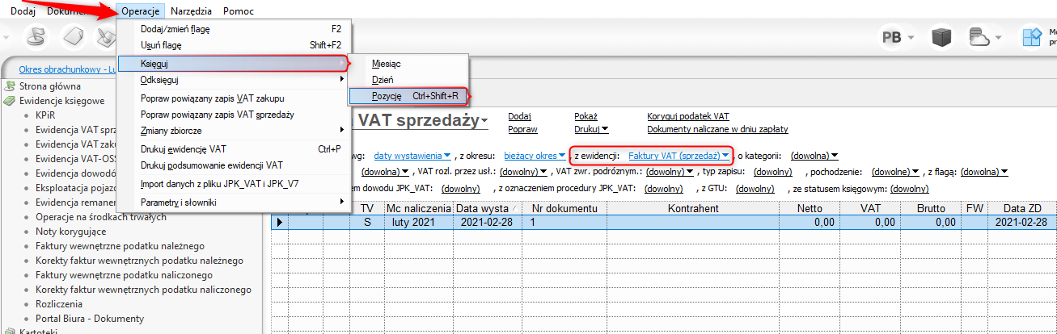This screenshot has height=334, width=1057.
Task: Open Portal Biura - Dokumenty
Action: point(89,319)
